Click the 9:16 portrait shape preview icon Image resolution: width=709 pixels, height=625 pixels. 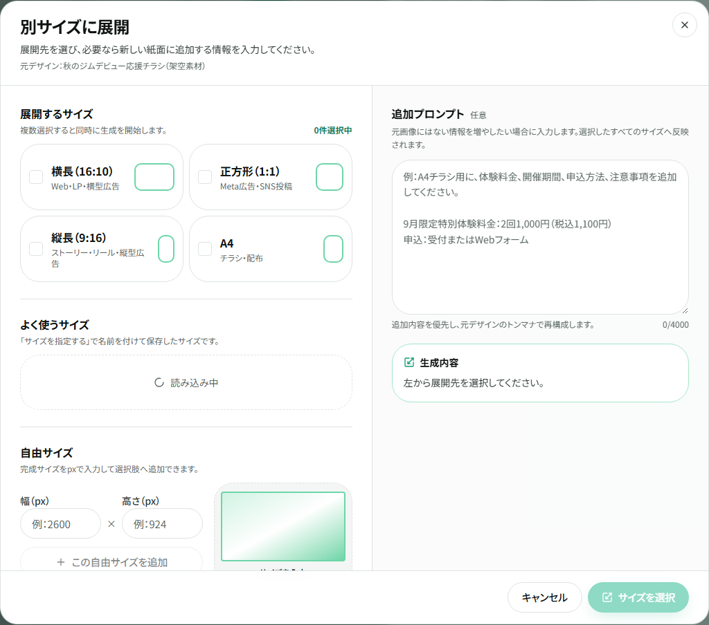click(166, 249)
